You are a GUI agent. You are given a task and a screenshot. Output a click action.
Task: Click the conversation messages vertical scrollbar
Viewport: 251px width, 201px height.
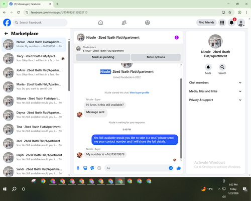point(181,118)
